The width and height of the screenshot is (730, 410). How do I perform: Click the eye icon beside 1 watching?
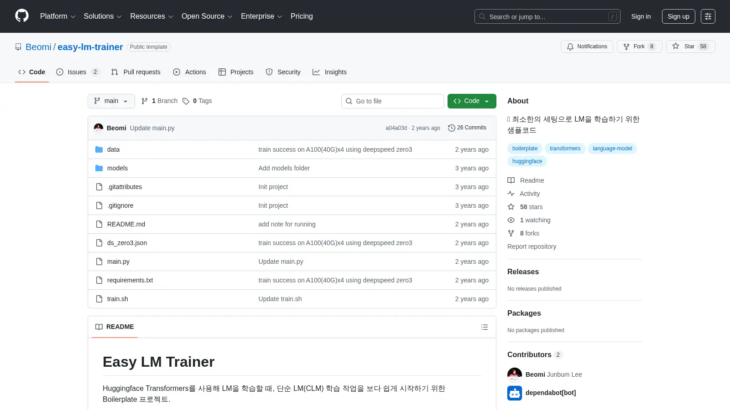tap(511, 220)
